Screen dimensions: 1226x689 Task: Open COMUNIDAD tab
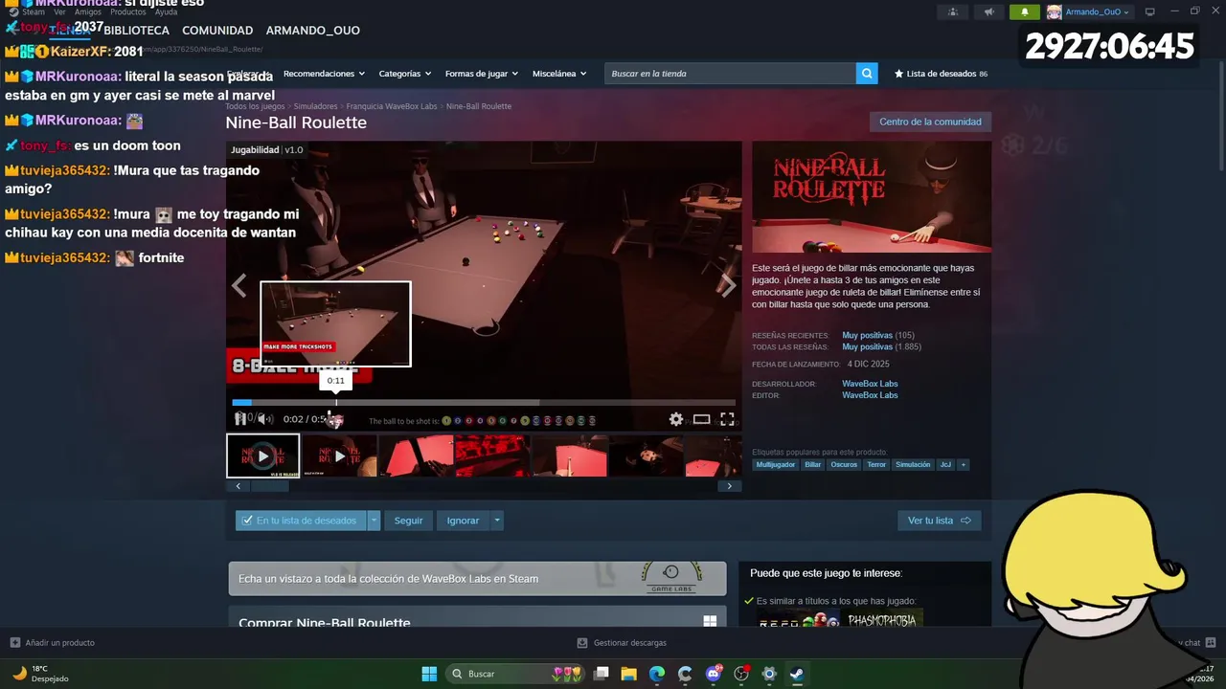click(217, 31)
